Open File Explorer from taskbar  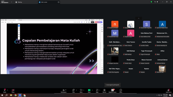[x=11, y=95]
